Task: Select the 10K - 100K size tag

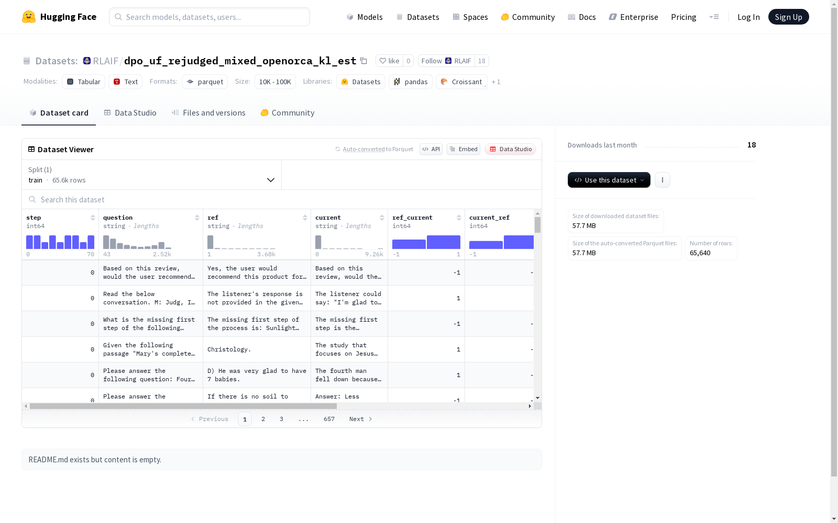Action: click(275, 82)
